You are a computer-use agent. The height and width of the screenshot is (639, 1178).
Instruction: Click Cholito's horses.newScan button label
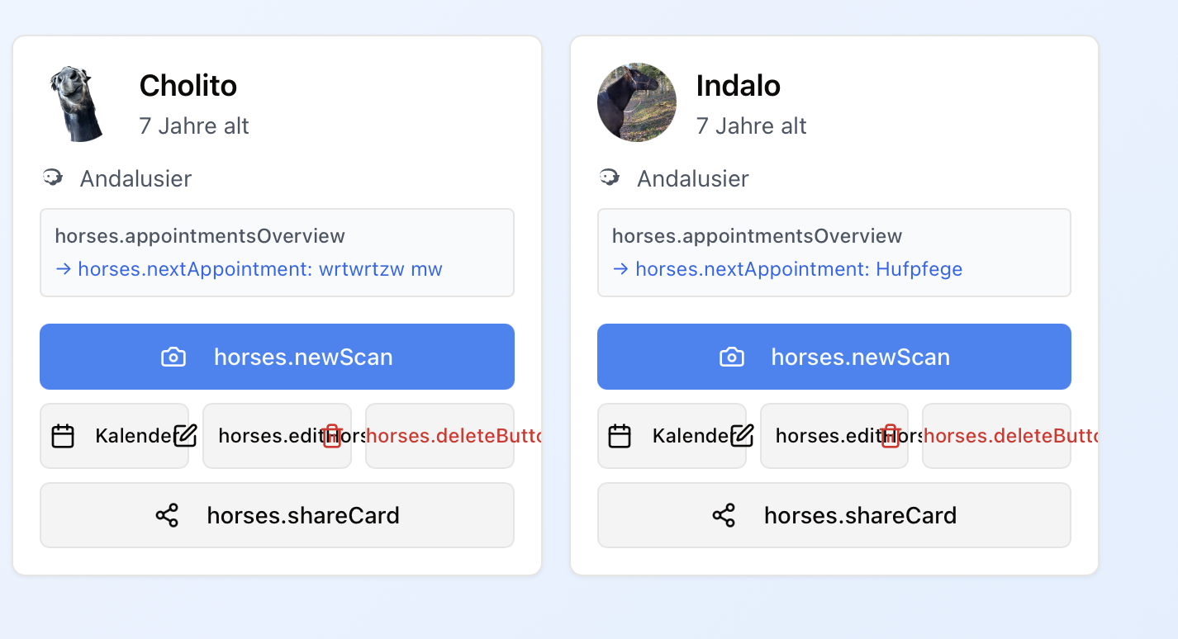point(303,357)
